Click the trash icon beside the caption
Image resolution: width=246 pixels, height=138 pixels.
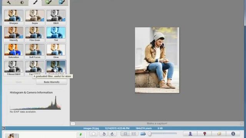(x=242, y=124)
